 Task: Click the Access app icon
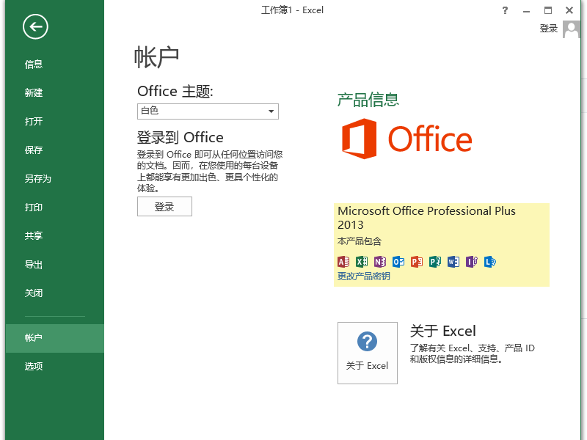click(343, 262)
